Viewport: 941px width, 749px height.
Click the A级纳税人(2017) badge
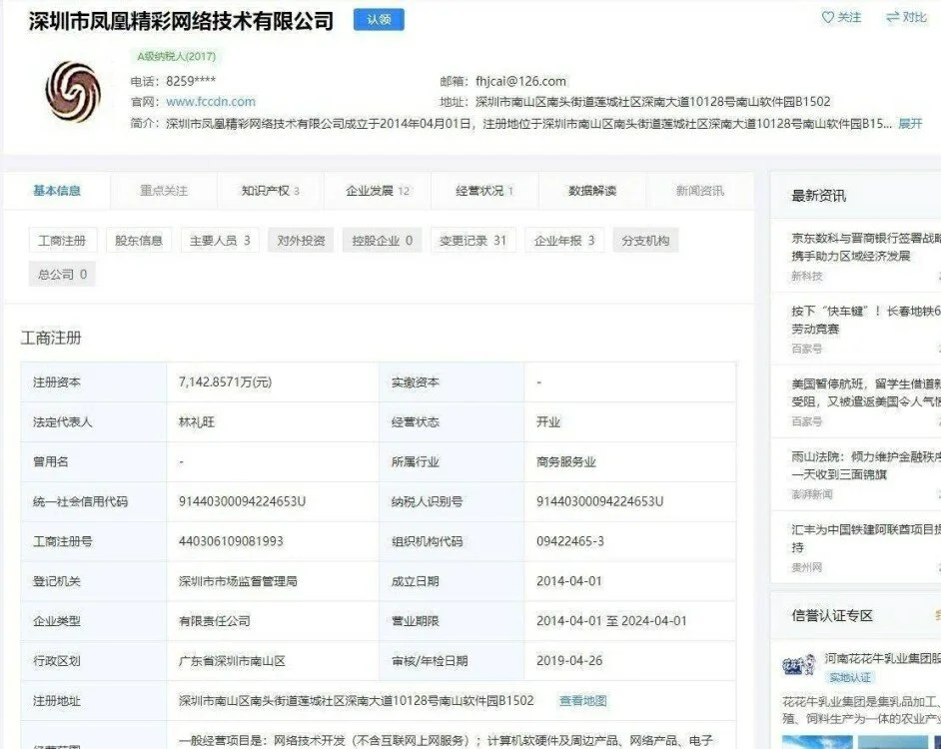(176, 56)
